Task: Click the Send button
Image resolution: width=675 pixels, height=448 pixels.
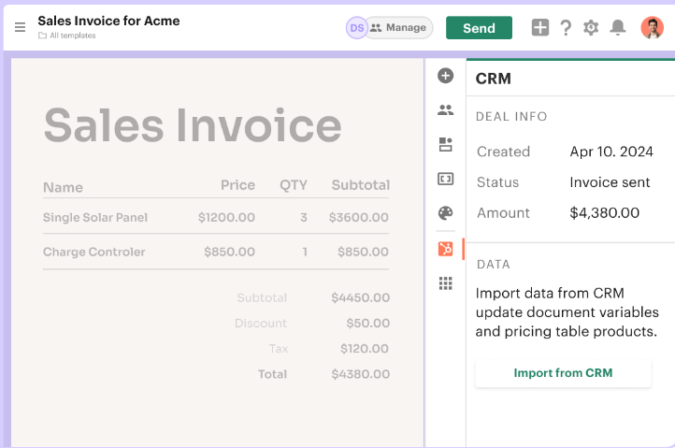Action: pos(479,28)
